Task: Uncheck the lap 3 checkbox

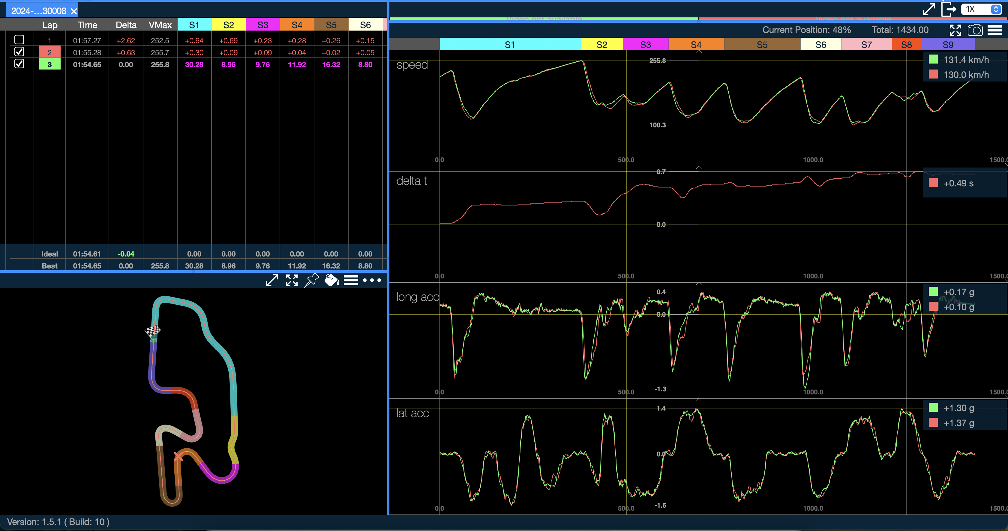Action: coord(19,64)
